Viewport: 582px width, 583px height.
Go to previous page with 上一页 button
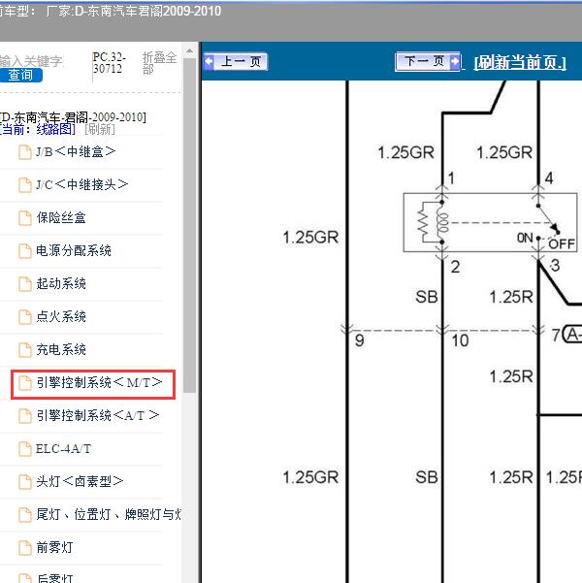point(236,61)
